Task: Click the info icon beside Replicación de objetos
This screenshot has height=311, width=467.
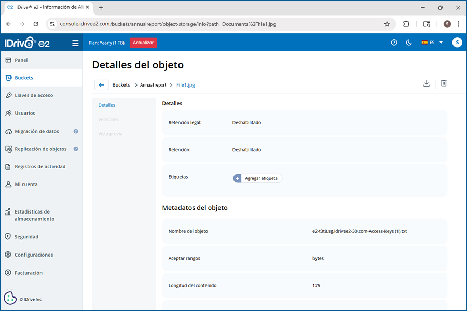Action: (x=76, y=149)
